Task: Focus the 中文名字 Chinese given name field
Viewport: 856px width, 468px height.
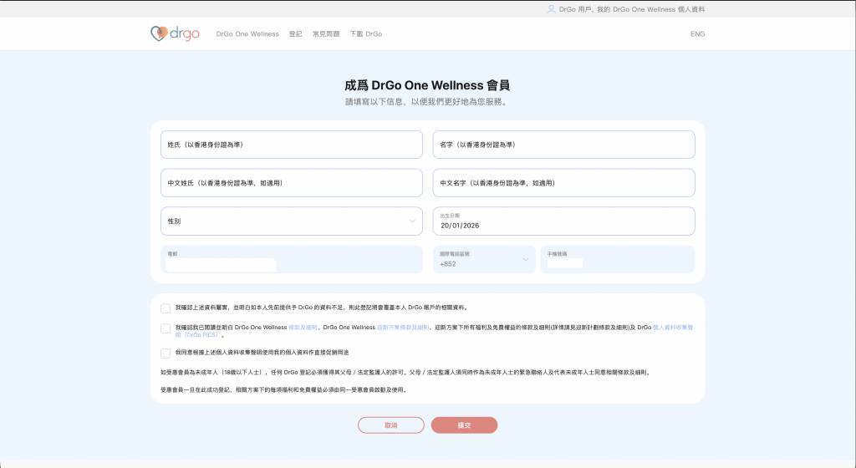Action: [x=563, y=183]
